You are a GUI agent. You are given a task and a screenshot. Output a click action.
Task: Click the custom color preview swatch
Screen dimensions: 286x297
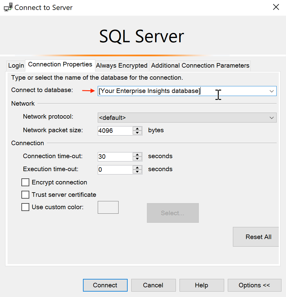click(x=108, y=207)
